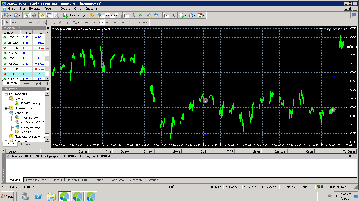Open the История Счета terminal tab
Screen dimensions: 359x202
point(36,180)
